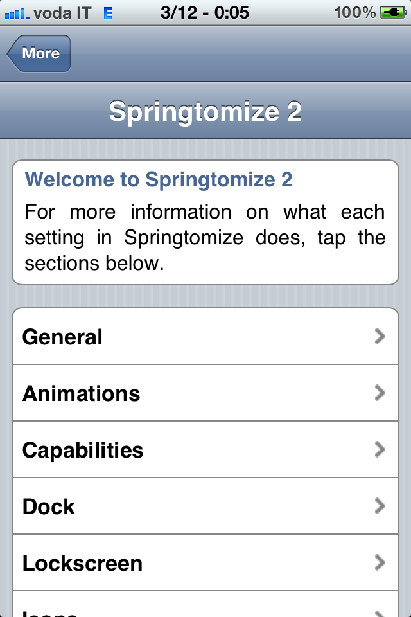The width and height of the screenshot is (411, 617).
Task: Tap the Welcome to Springtomize 2 heading
Action: [159, 179]
